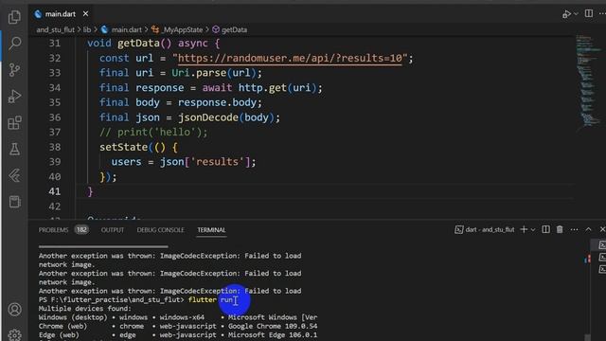Open terminal panel More Actions ellipsis
The image size is (606, 341).
coord(575,229)
